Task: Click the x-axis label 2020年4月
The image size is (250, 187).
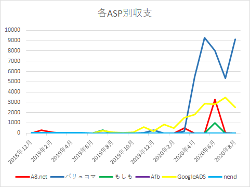Action: (x=185, y=151)
